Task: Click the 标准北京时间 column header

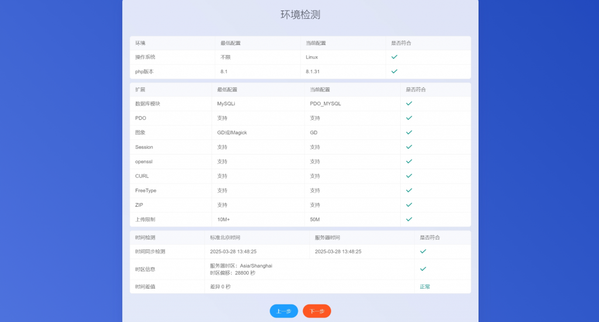Action: click(x=225, y=238)
